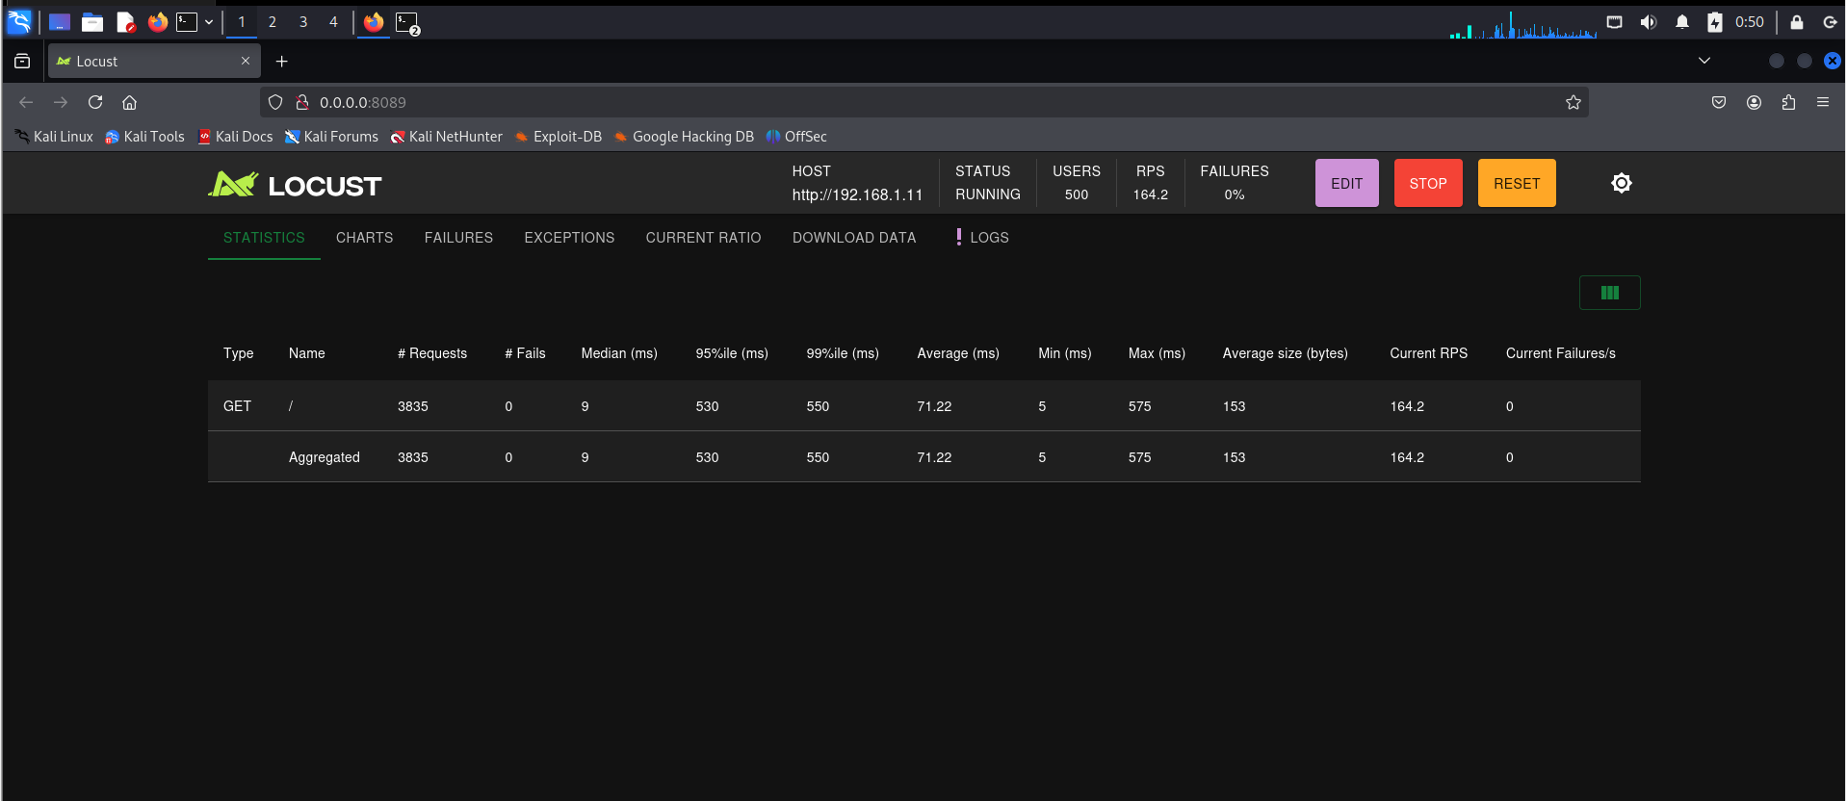The width and height of the screenshot is (1847, 801).
Task: Sort table by 95%ile (ms) column
Action: tap(732, 353)
